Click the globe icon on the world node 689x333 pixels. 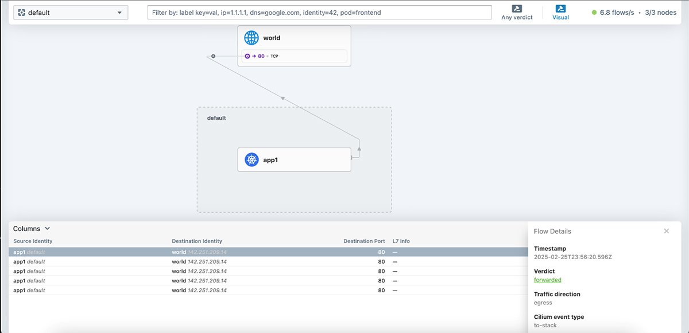tap(251, 37)
